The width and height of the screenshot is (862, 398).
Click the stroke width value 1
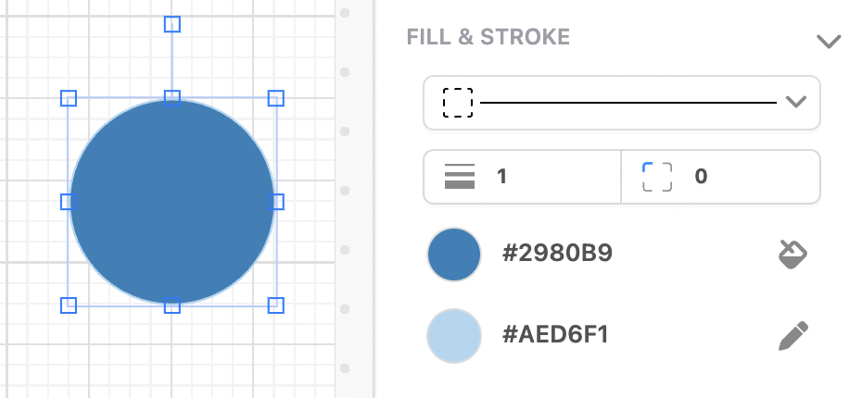[502, 176]
